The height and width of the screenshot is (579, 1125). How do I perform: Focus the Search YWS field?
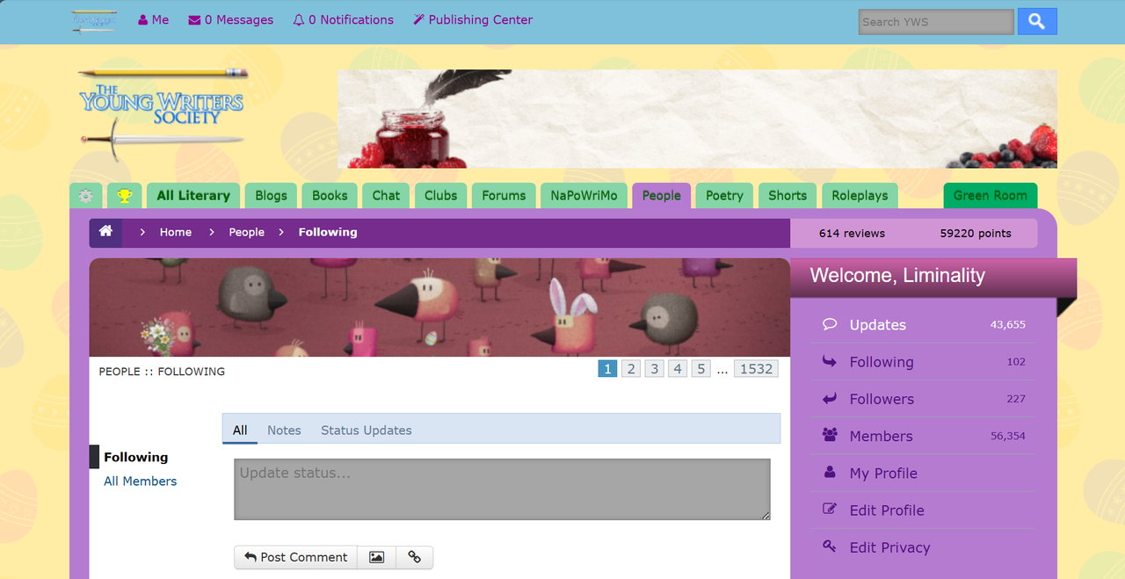click(x=936, y=22)
